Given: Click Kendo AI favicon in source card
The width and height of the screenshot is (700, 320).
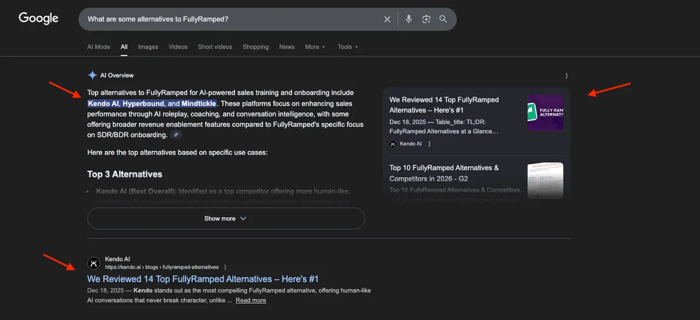Looking at the screenshot, I should pyautogui.click(x=393, y=144).
